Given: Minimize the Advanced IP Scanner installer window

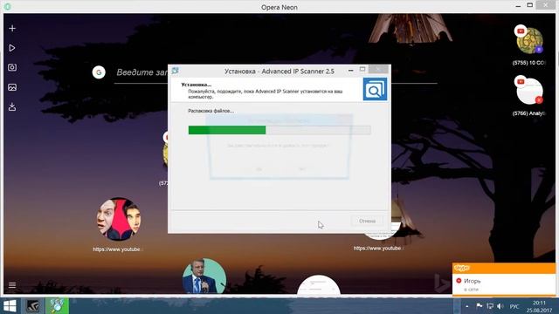Looking at the screenshot, I should click(x=351, y=71).
